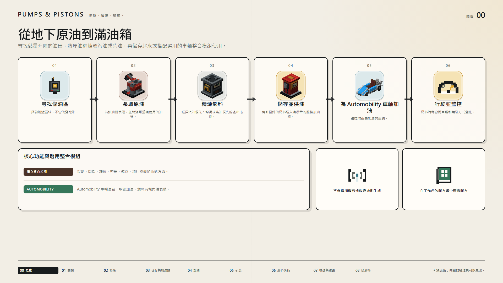Click the 不會增加礦石或改變地形生成 caption

(x=357, y=191)
